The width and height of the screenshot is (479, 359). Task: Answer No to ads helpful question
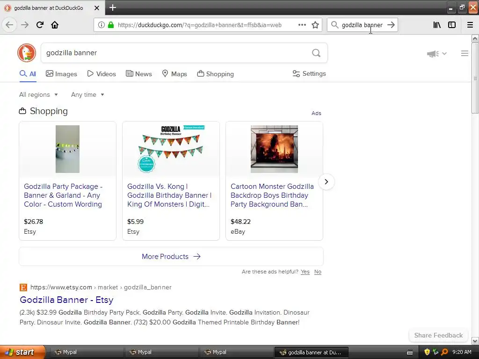click(x=318, y=272)
